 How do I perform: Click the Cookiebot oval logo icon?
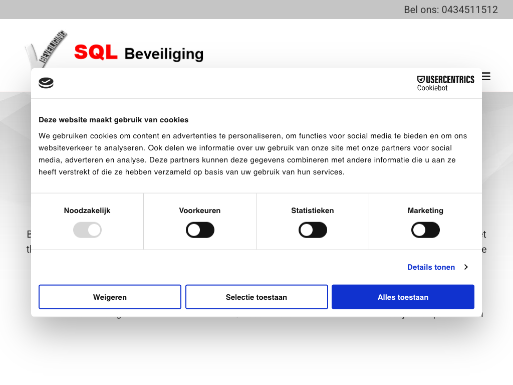[46, 83]
